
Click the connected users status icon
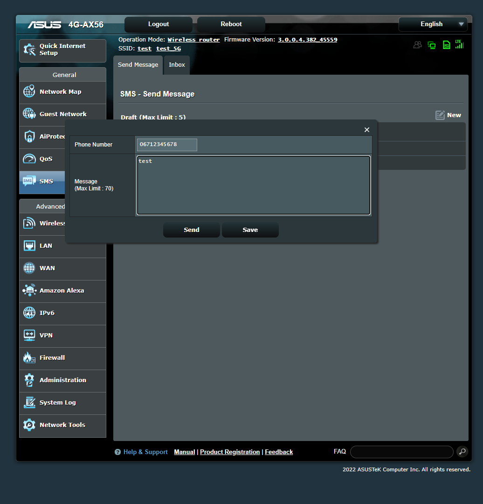coord(417,45)
